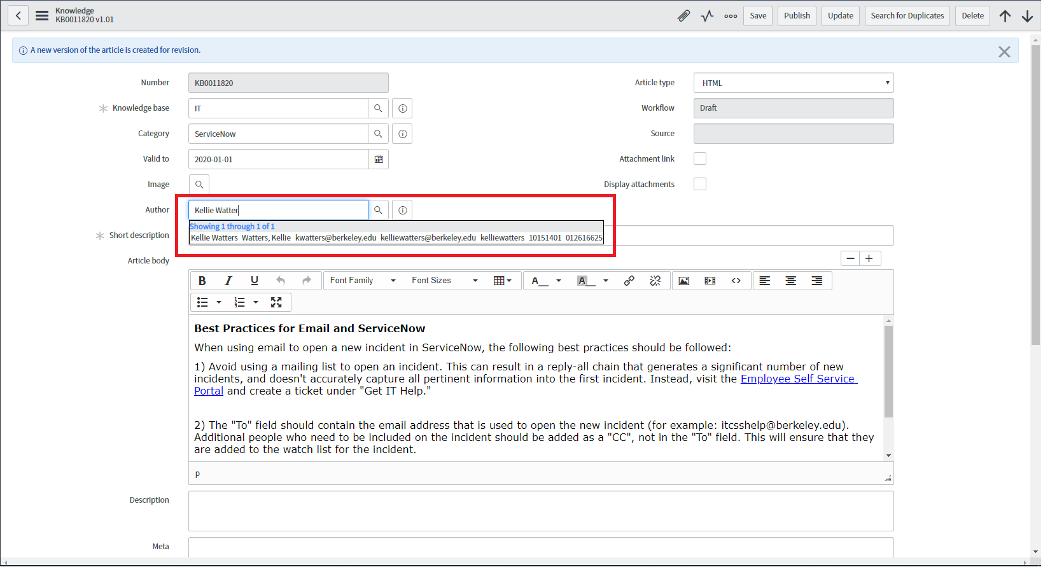Screen dimensions: 1043x567
Task: Toggle italic formatting in editor
Action: tap(228, 281)
